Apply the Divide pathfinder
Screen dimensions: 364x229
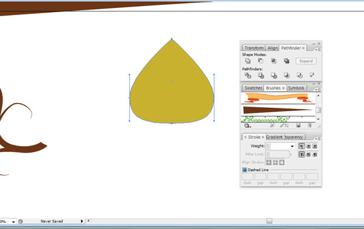pyautogui.click(x=248, y=75)
